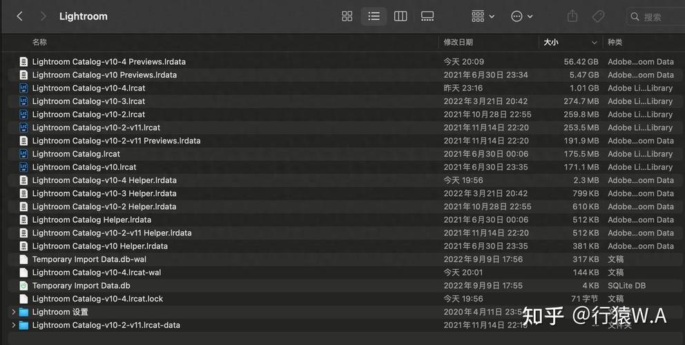Switch to icon grid view
Screen dimensions: 685x345
[347, 16]
